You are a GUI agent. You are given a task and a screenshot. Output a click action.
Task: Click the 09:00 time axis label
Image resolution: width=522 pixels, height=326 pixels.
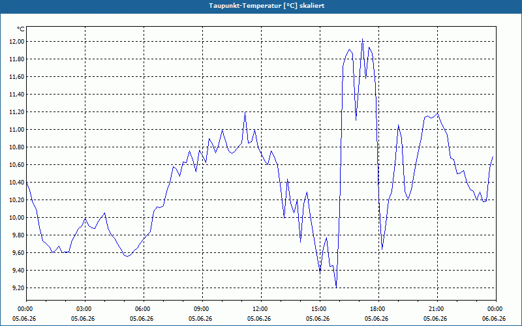click(x=202, y=309)
